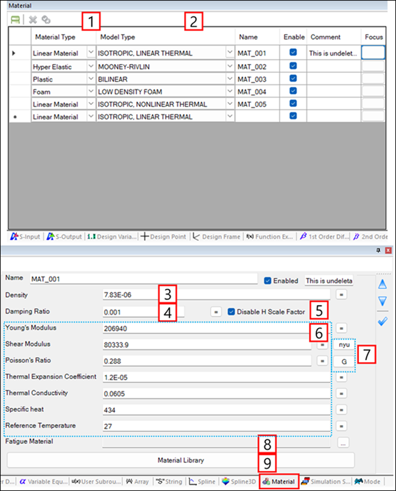Image resolution: width=396 pixels, height=491 pixels.
Task: Open the String tab
Action: click(169, 482)
